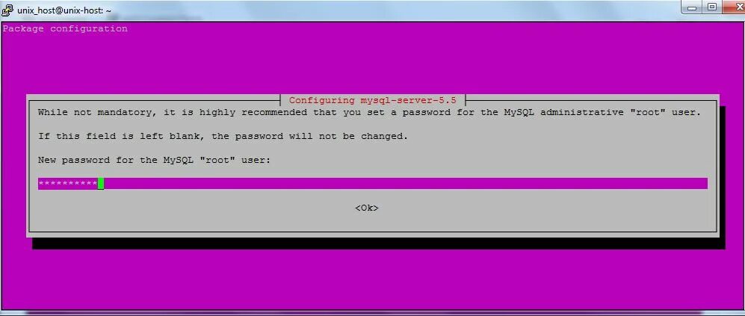Image resolution: width=745 pixels, height=316 pixels.
Task: Click the 'Package configuration' header text
Action: tap(65, 28)
